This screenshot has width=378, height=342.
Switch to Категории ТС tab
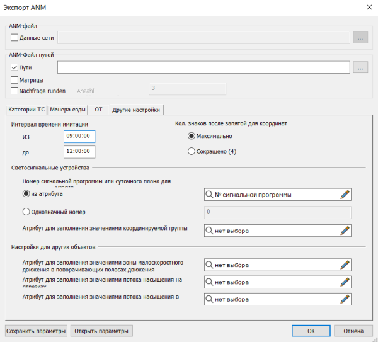[x=26, y=109]
